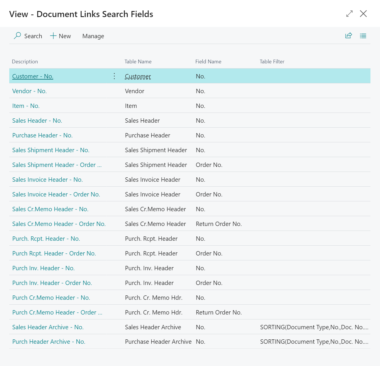Select Purchase Header Archive table name cell
Viewport: 380px width, 366px height.
coord(158,342)
